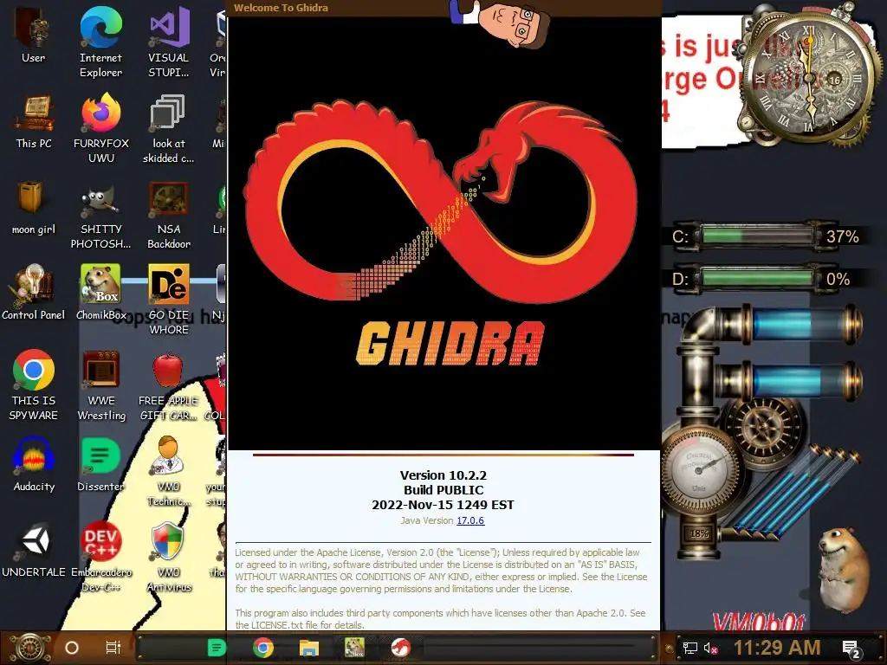Click the Ghidra dragon logo image

[x=441, y=201]
